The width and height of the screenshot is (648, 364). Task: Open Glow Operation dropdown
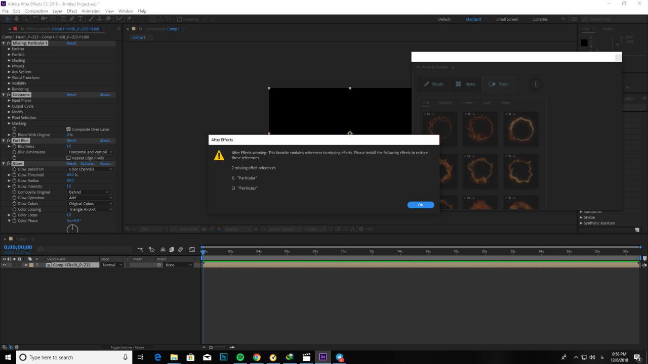click(x=90, y=198)
